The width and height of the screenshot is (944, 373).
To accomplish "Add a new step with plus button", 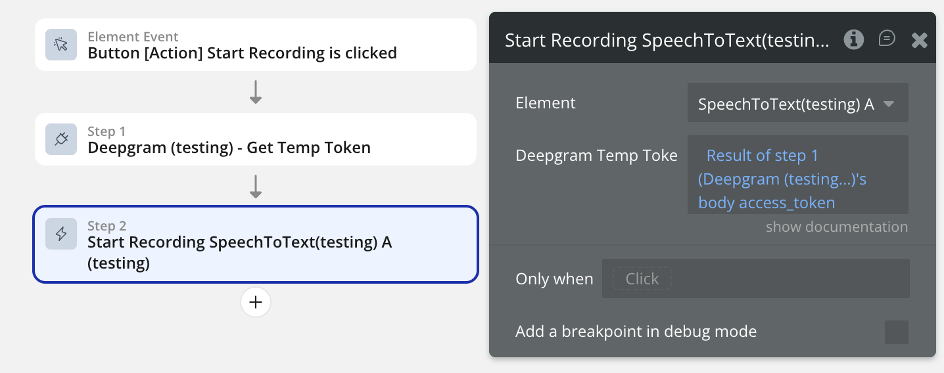I will tap(256, 303).
